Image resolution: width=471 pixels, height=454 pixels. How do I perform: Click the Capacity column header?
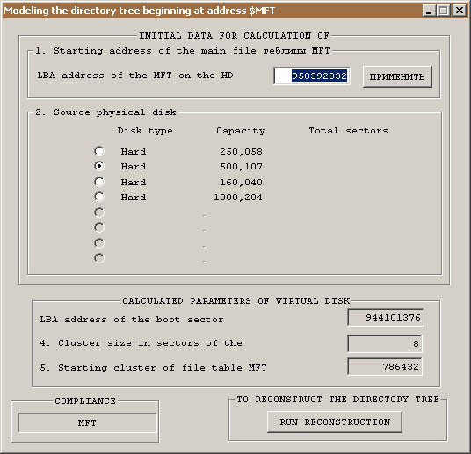pos(241,131)
